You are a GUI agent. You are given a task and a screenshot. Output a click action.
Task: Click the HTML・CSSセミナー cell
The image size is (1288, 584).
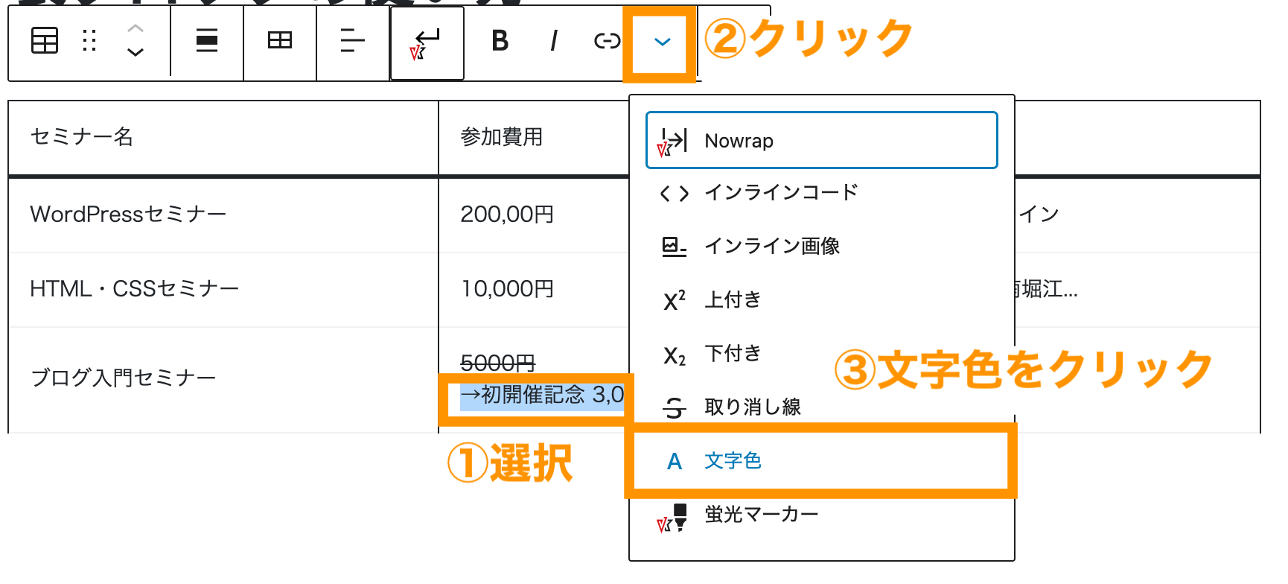pyautogui.click(x=223, y=290)
